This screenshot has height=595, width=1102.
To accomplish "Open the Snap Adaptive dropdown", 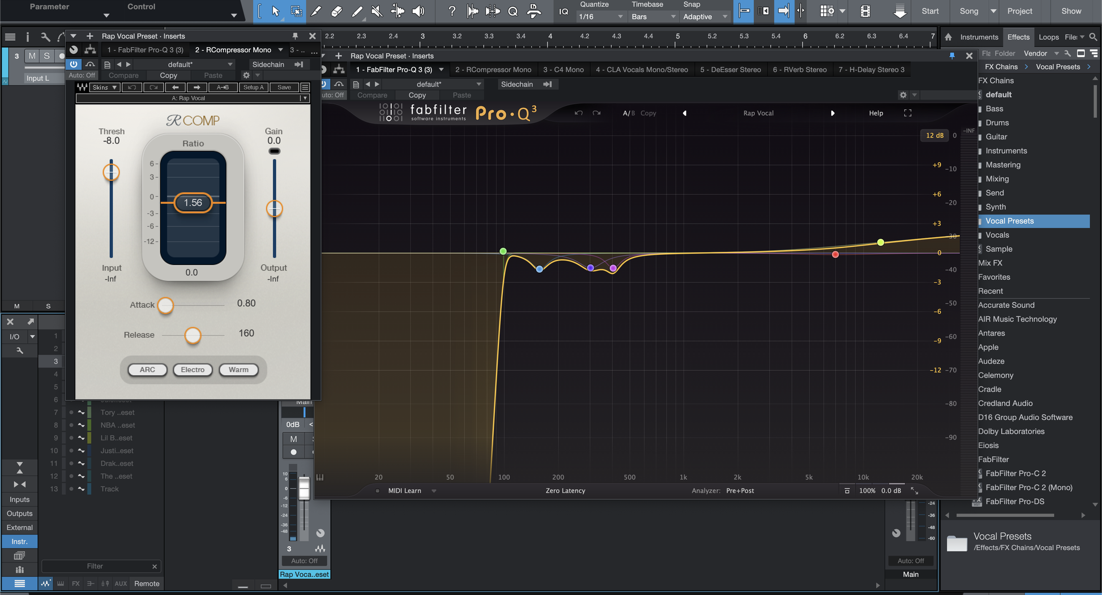I will tap(705, 17).
